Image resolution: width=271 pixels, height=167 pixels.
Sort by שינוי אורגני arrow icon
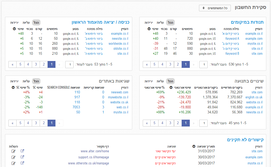tap(171, 88)
